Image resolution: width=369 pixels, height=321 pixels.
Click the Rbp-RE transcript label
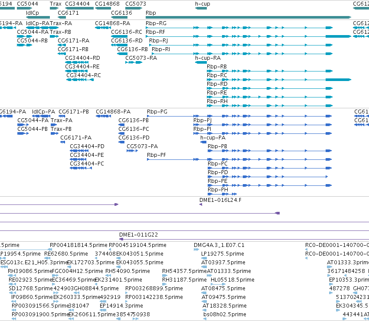point(217,93)
